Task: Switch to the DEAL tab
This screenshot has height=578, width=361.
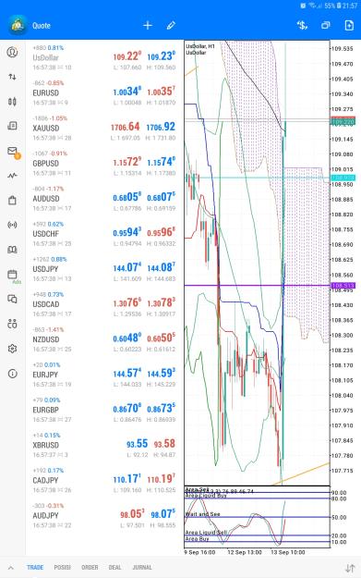Action: [114, 567]
